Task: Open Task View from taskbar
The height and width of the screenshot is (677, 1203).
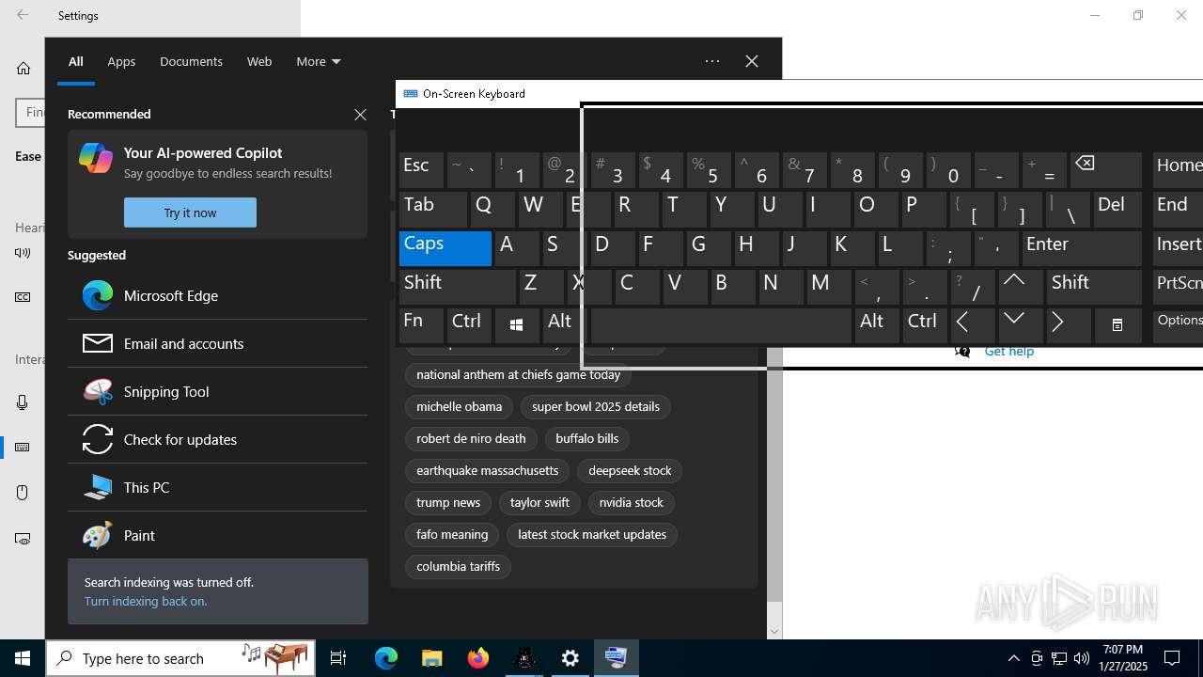Action: [338, 658]
